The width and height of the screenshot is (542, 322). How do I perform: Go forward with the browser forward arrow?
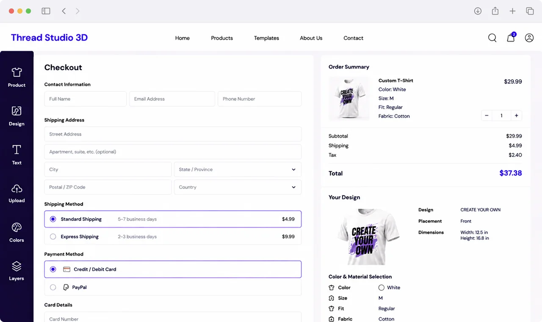point(77,11)
